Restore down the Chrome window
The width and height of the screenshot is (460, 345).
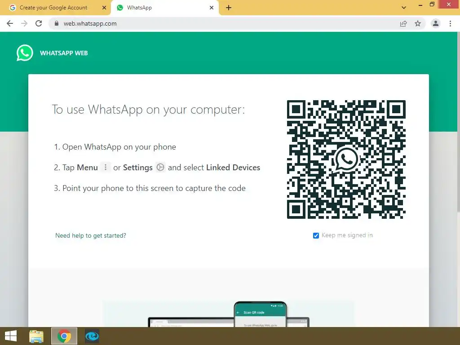pyautogui.click(x=432, y=4)
